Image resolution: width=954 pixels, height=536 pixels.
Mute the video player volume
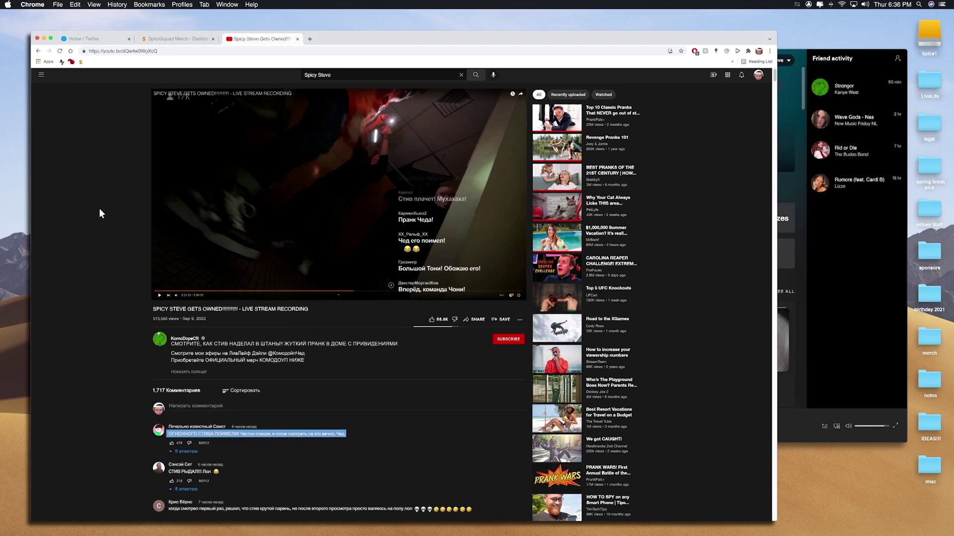[x=176, y=295]
